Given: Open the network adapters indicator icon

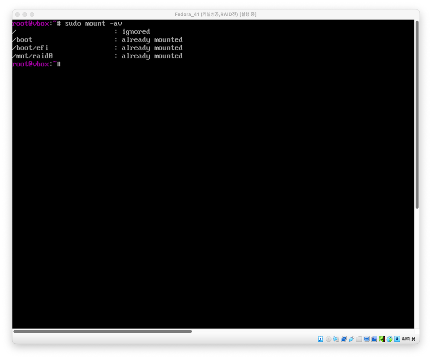Looking at the screenshot, I should [344, 339].
